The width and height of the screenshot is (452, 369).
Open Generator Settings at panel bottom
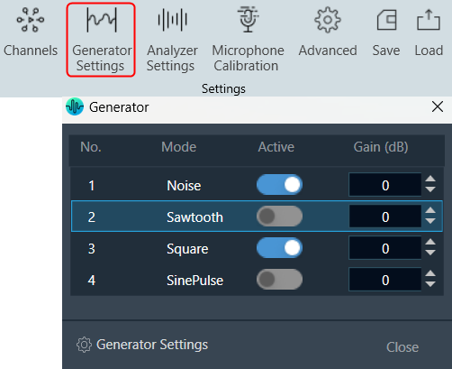[142, 345]
